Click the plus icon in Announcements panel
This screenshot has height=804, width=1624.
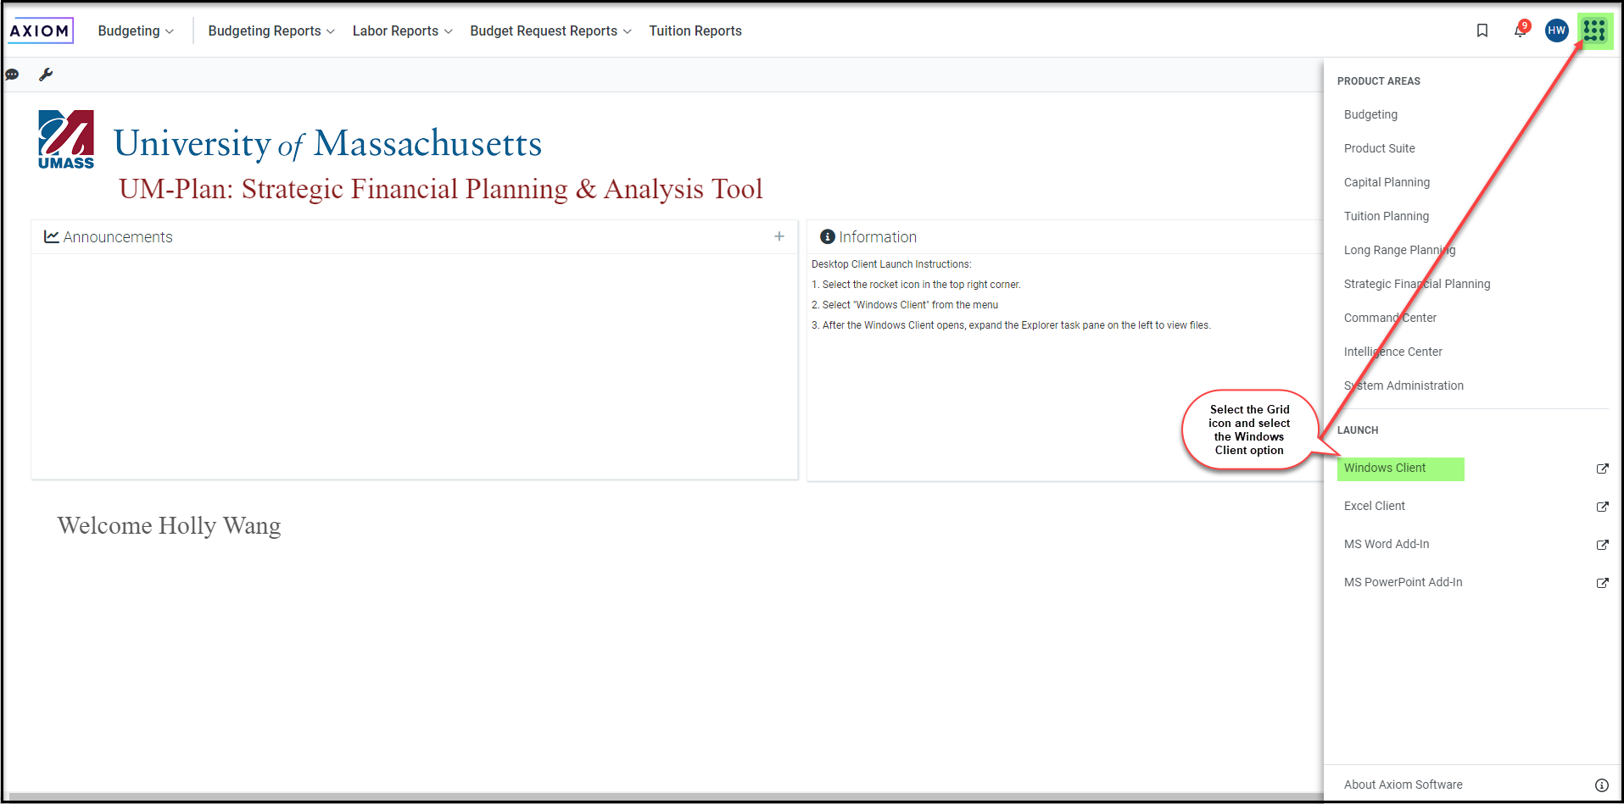[779, 236]
